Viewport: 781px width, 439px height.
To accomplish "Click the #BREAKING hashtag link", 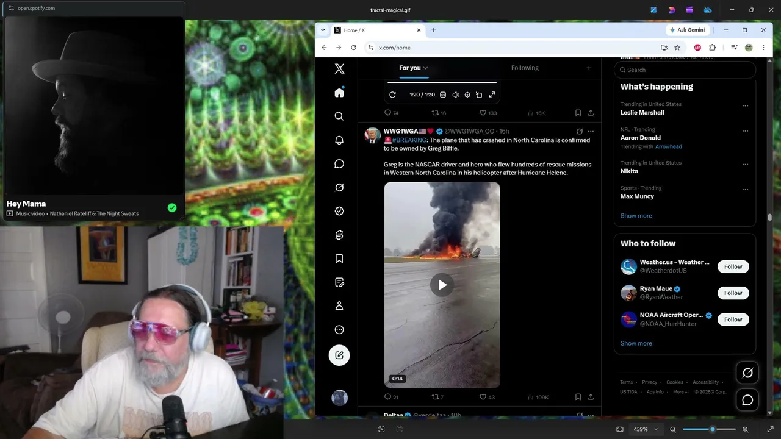I will pos(409,140).
